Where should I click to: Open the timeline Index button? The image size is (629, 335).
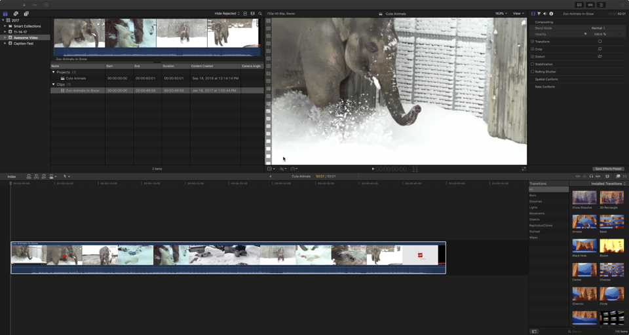coord(12,177)
